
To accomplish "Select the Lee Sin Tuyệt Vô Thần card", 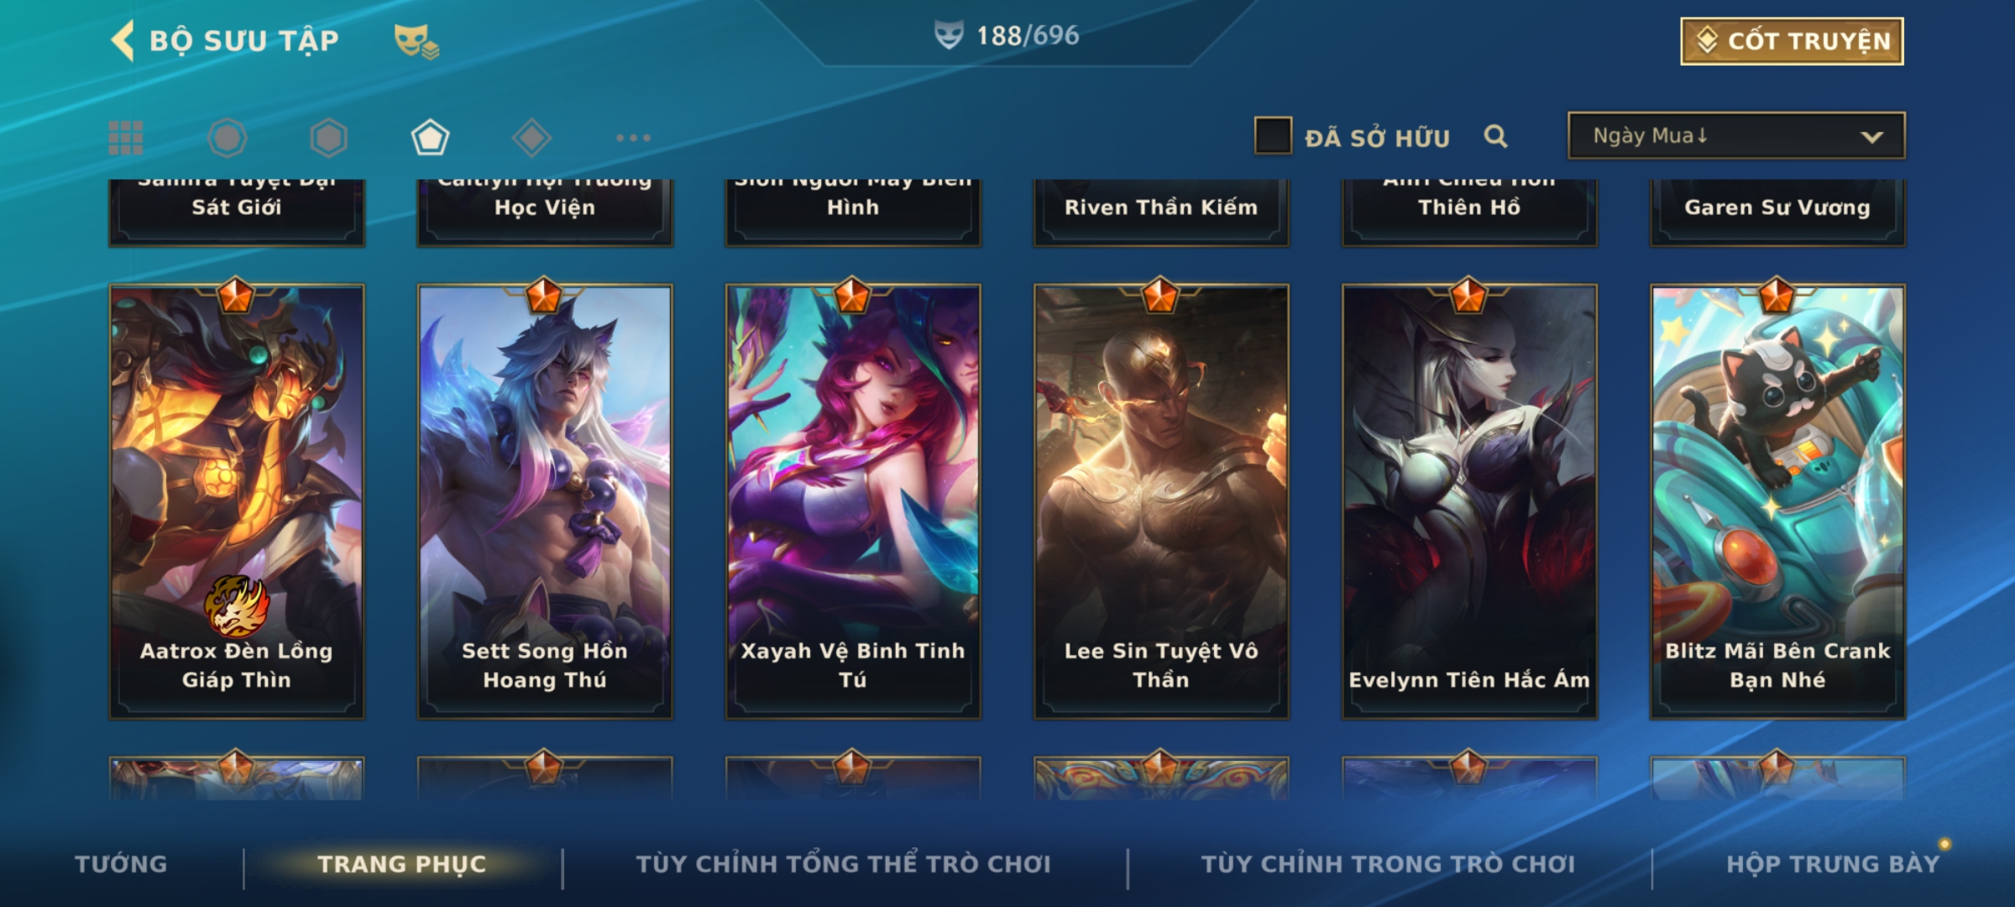I will coord(1161,501).
